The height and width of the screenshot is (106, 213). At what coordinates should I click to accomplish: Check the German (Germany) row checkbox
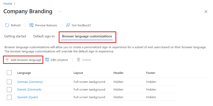click(x=9, y=82)
